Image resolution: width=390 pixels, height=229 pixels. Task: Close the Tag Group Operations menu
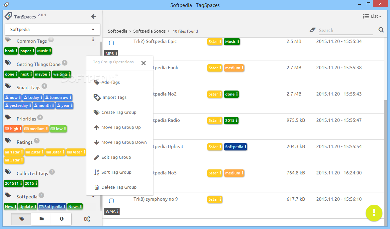click(x=144, y=63)
